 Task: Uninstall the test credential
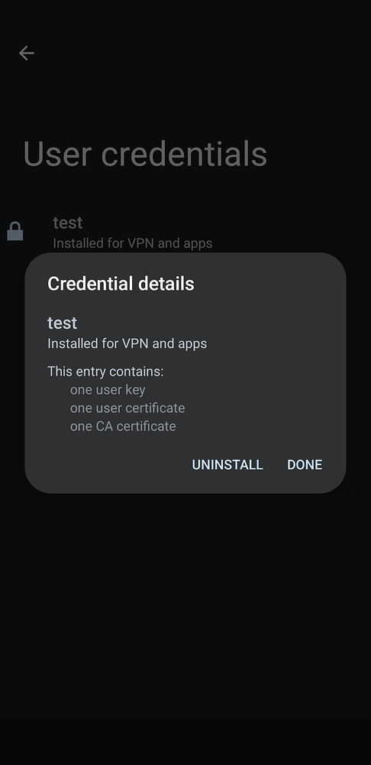(x=227, y=464)
